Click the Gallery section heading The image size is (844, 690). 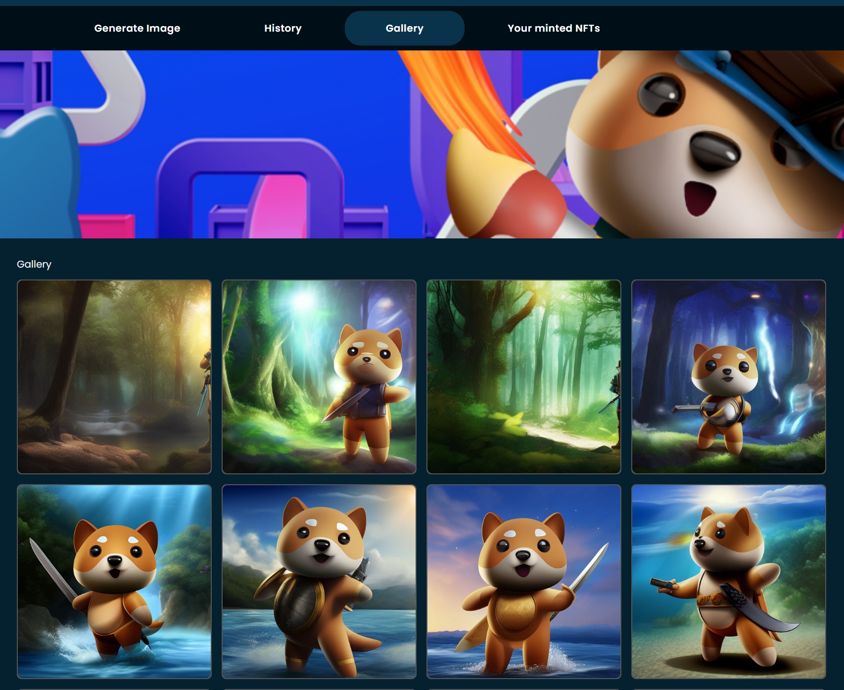click(x=34, y=264)
